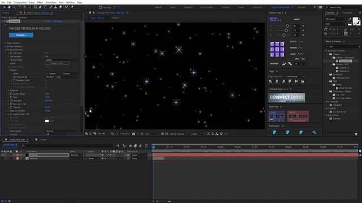
Task: Toggle motion blur icon in timeline
Action: click(140, 145)
